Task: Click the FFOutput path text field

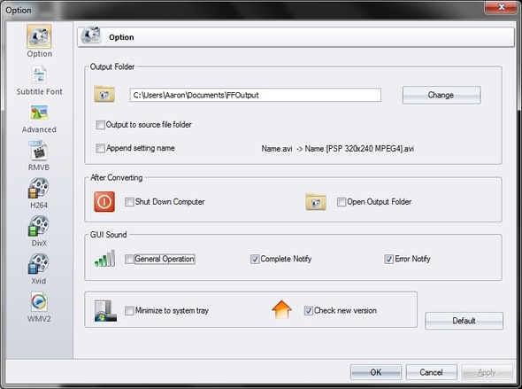Action: pos(256,95)
